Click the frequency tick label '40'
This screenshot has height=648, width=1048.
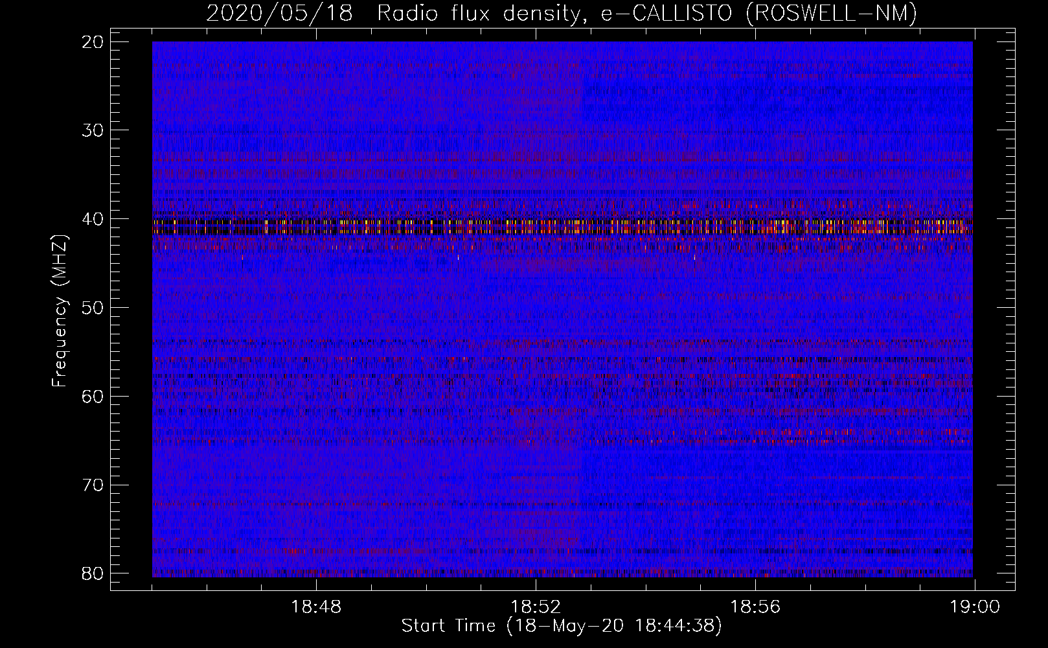click(93, 219)
